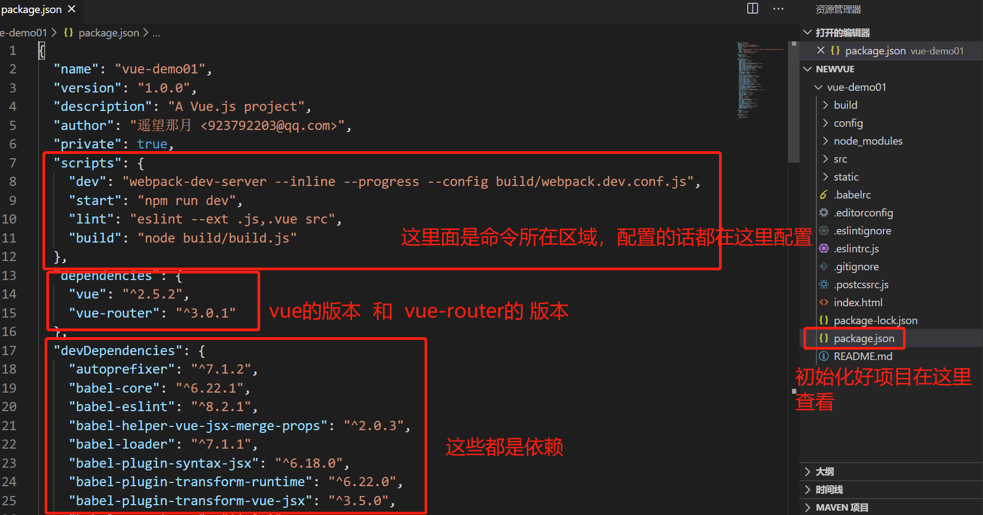Close package.json in the open editors list
This screenshot has height=515, width=983.
coord(821,50)
